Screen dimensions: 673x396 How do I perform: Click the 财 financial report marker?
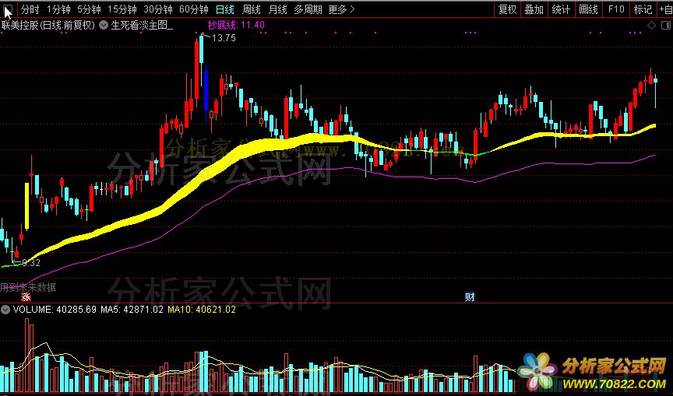470,296
